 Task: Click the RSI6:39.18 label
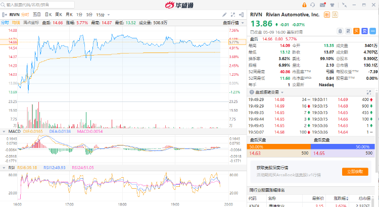click(27, 168)
